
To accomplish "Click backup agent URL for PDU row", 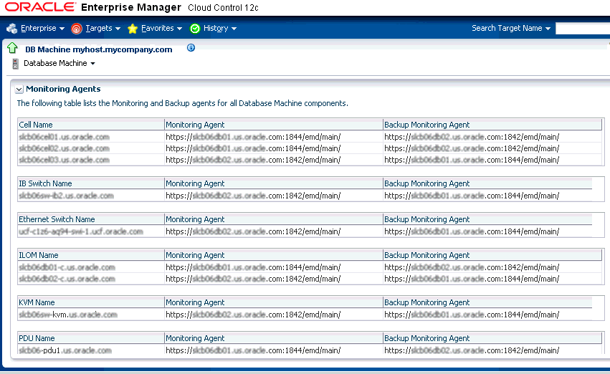I will 472,350.
